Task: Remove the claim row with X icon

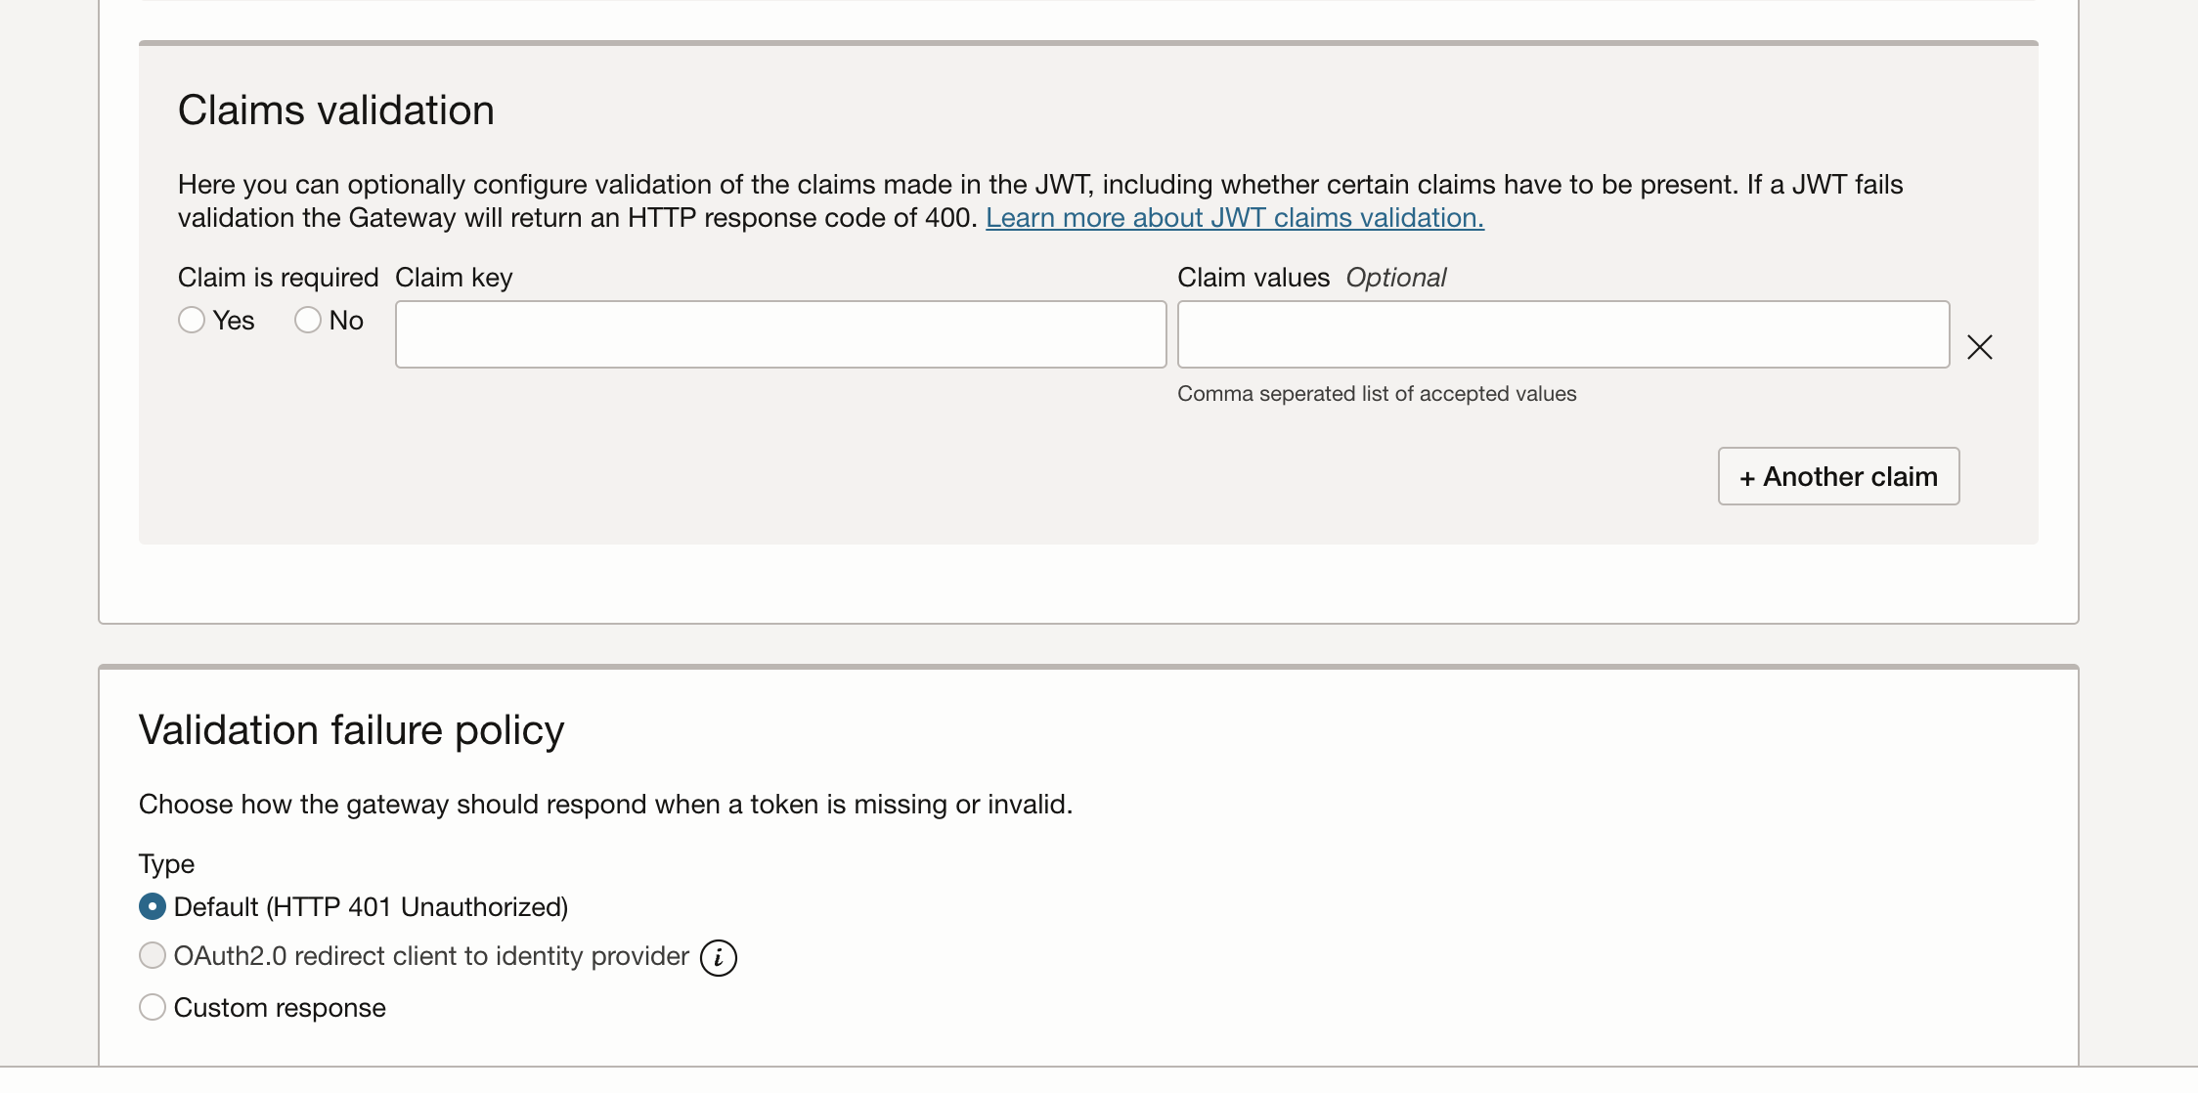Action: [1979, 347]
